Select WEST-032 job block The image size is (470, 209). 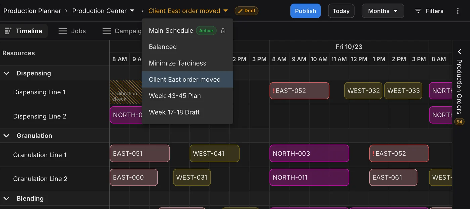tap(363, 91)
